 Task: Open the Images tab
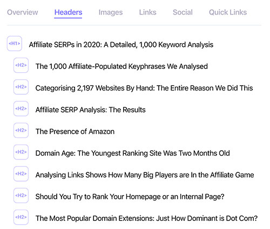click(x=111, y=12)
